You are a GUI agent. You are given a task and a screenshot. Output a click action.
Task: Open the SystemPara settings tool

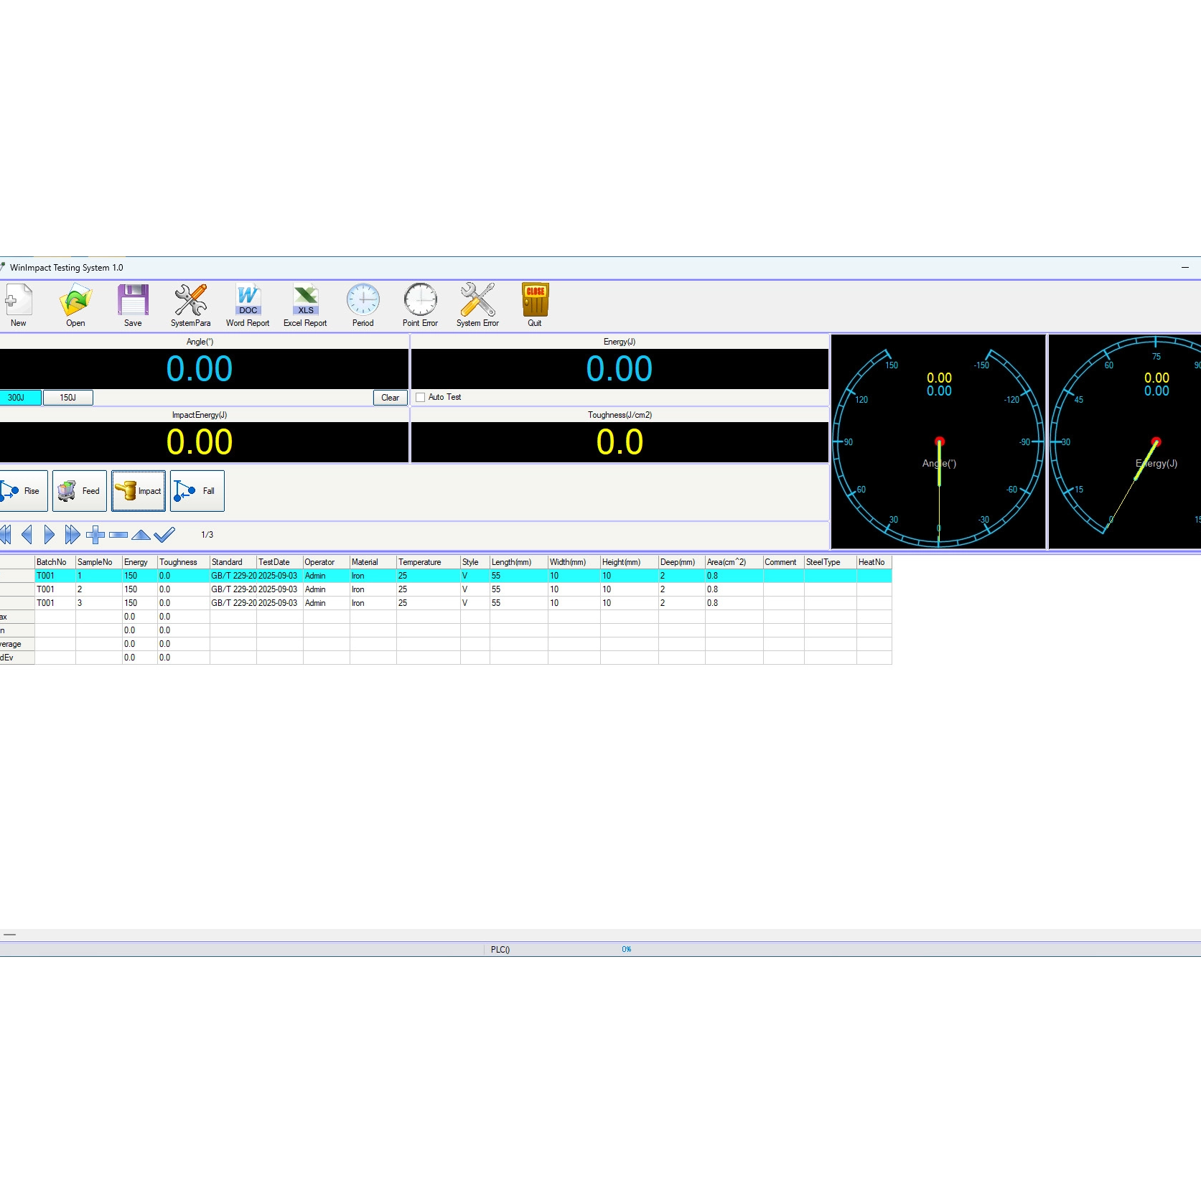pos(190,305)
